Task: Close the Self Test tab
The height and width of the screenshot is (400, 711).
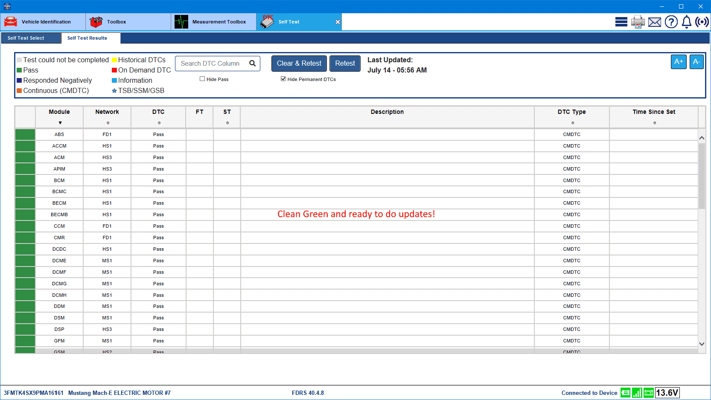Action: pyautogui.click(x=338, y=22)
